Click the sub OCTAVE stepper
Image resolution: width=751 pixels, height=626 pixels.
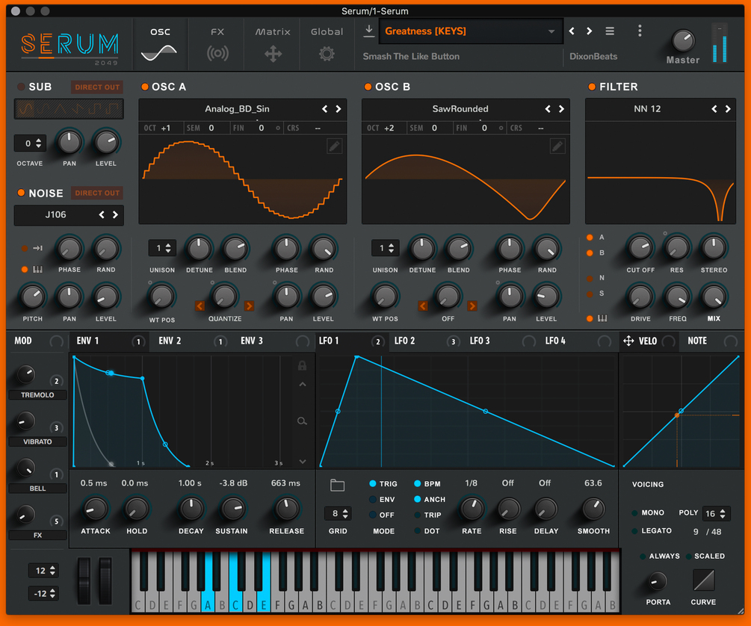pyautogui.click(x=30, y=143)
